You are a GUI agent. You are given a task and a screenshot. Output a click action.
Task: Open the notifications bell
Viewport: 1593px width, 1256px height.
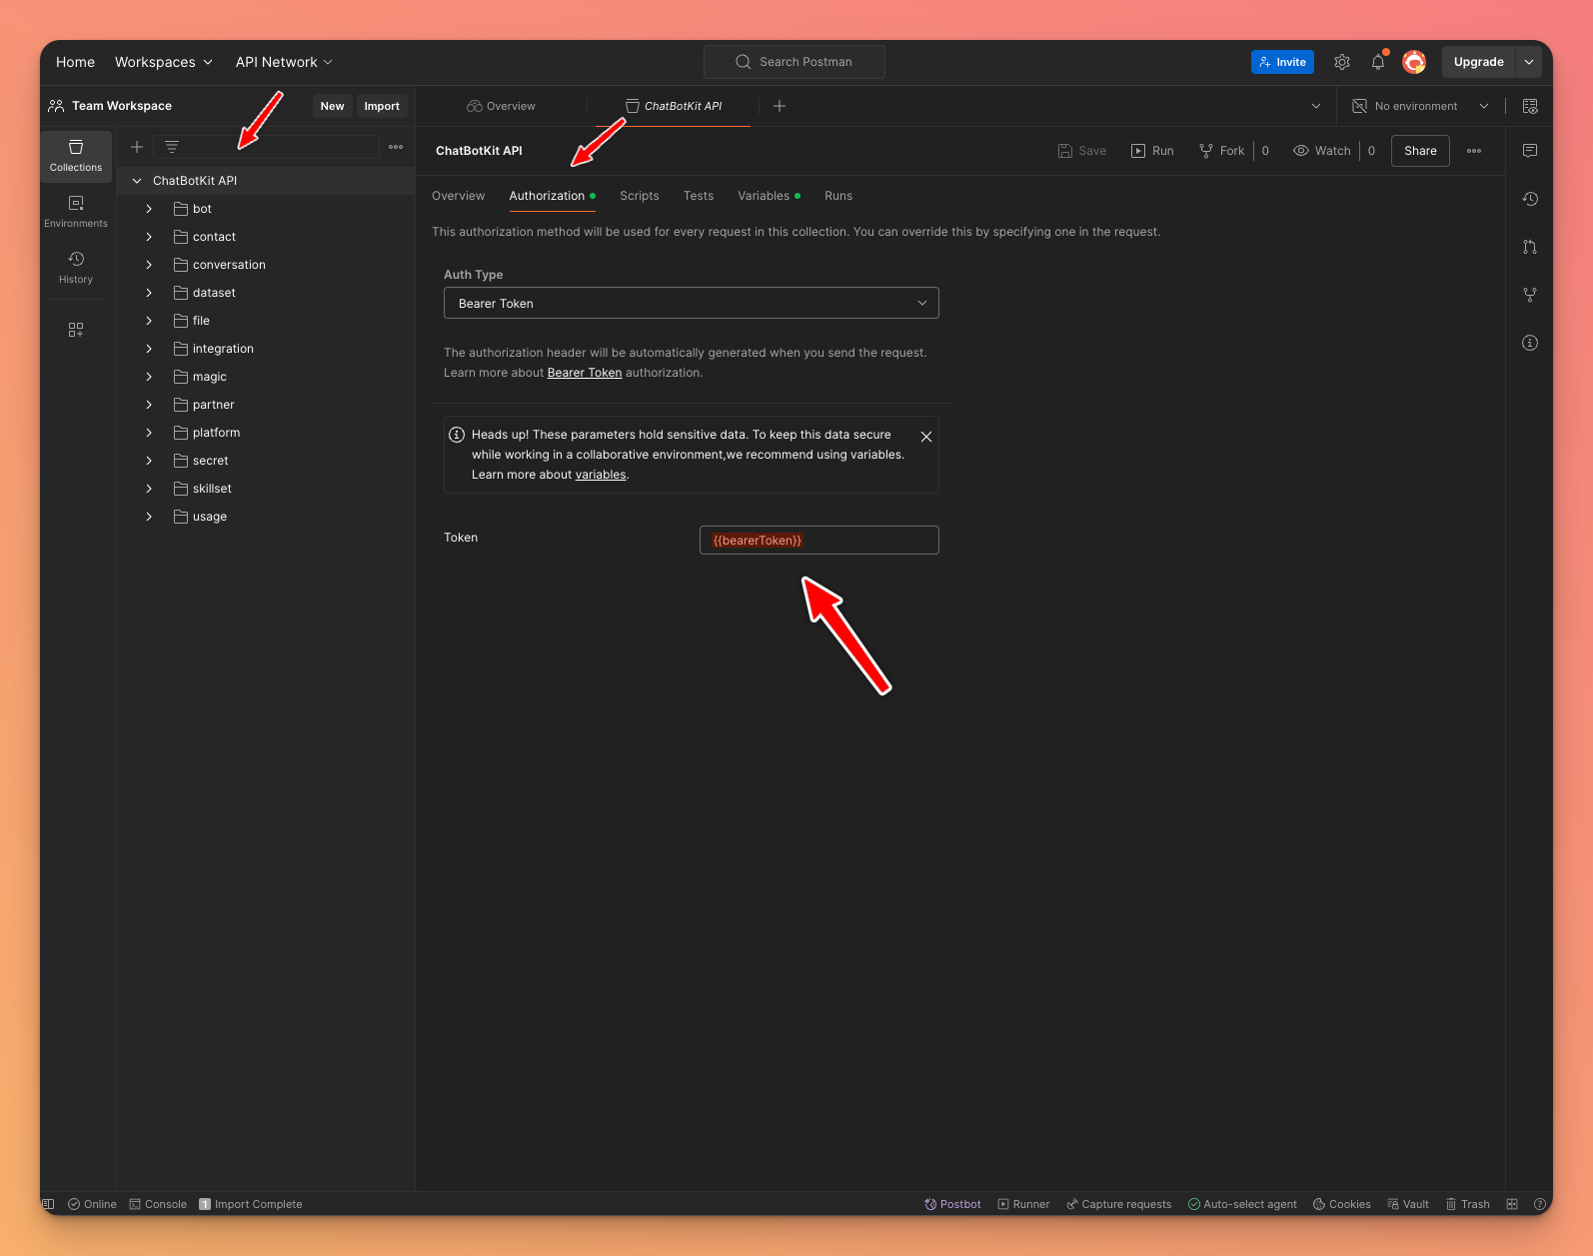click(1378, 62)
